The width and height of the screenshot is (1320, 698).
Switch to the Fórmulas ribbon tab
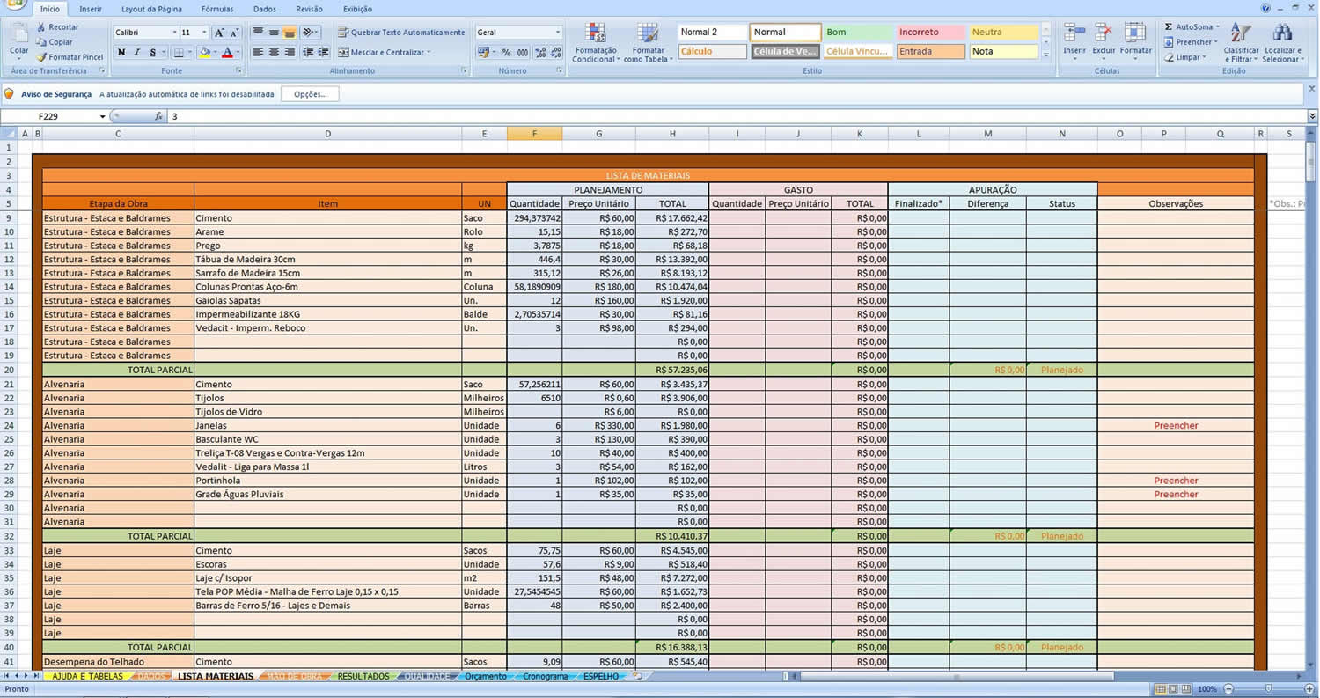[x=216, y=9]
